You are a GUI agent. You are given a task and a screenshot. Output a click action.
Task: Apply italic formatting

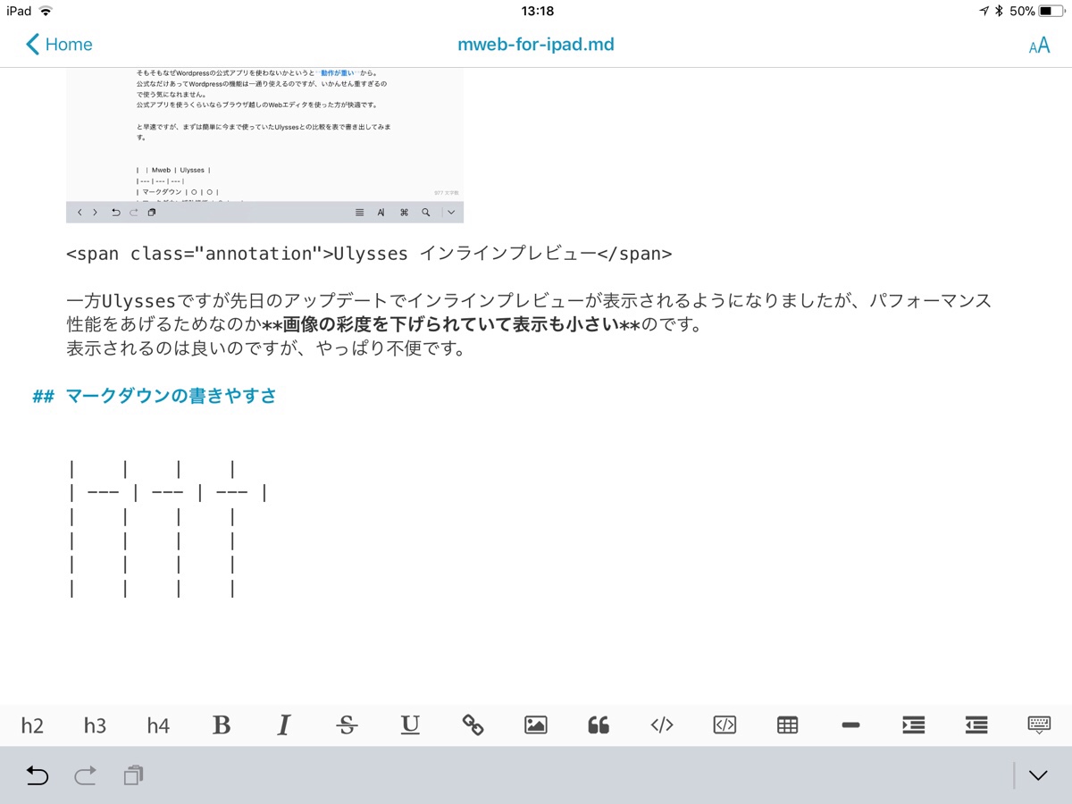click(284, 725)
